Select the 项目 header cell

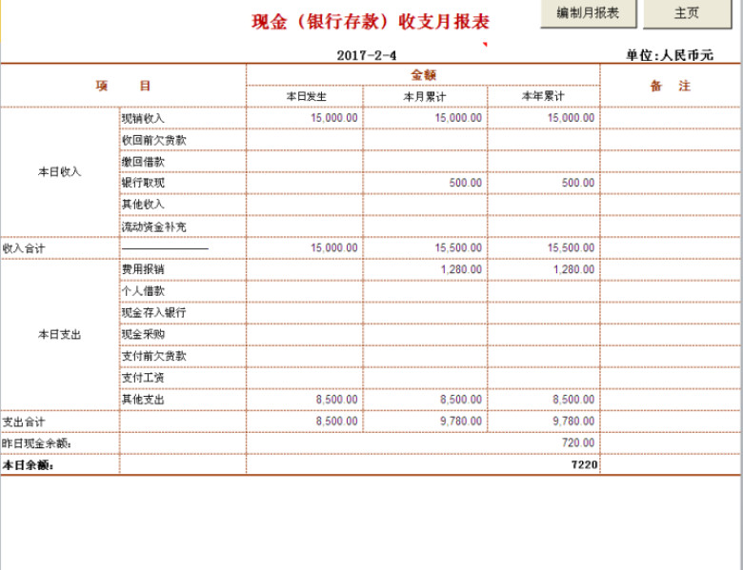[x=123, y=86]
